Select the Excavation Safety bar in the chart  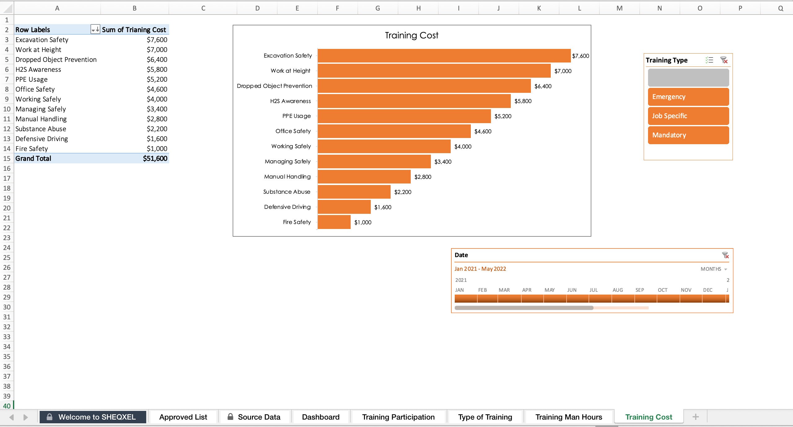[x=443, y=56]
